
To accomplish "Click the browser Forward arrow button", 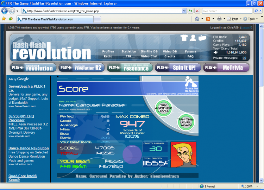I will 12,11.
